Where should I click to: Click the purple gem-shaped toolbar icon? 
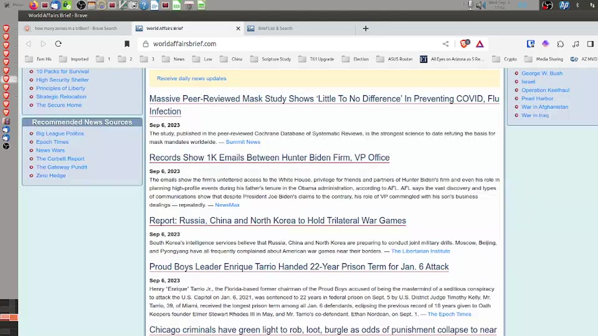[545, 44]
